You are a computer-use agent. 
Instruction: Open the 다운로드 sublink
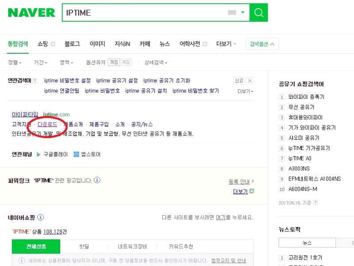[47, 124]
